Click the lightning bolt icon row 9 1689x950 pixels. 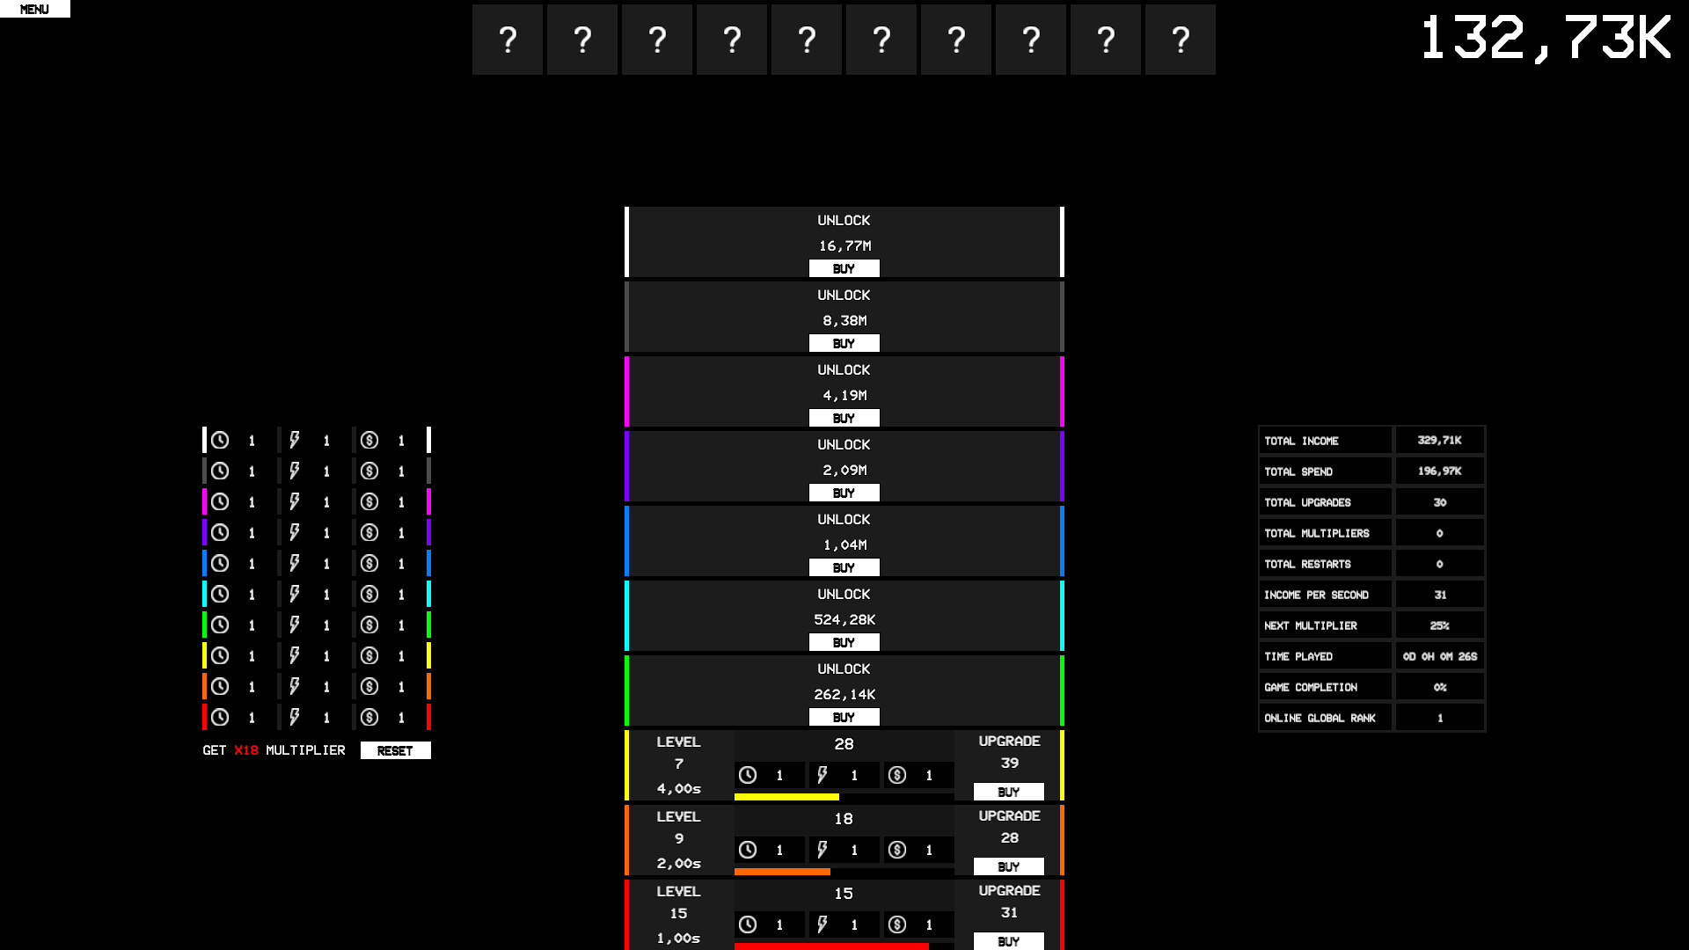[294, 685]
